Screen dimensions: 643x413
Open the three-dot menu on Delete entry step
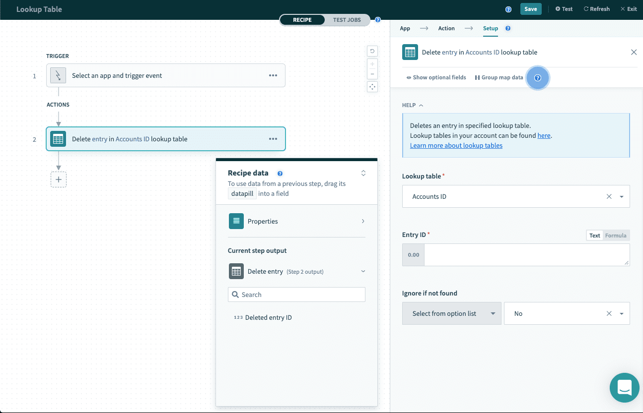[x=273, y=139]
